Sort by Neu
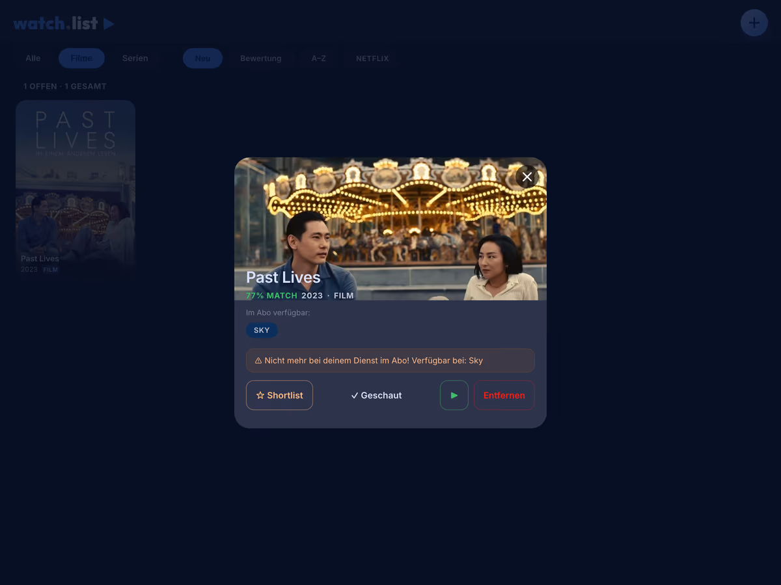This screenshot has height=585, width=781. tap(202, 58)
